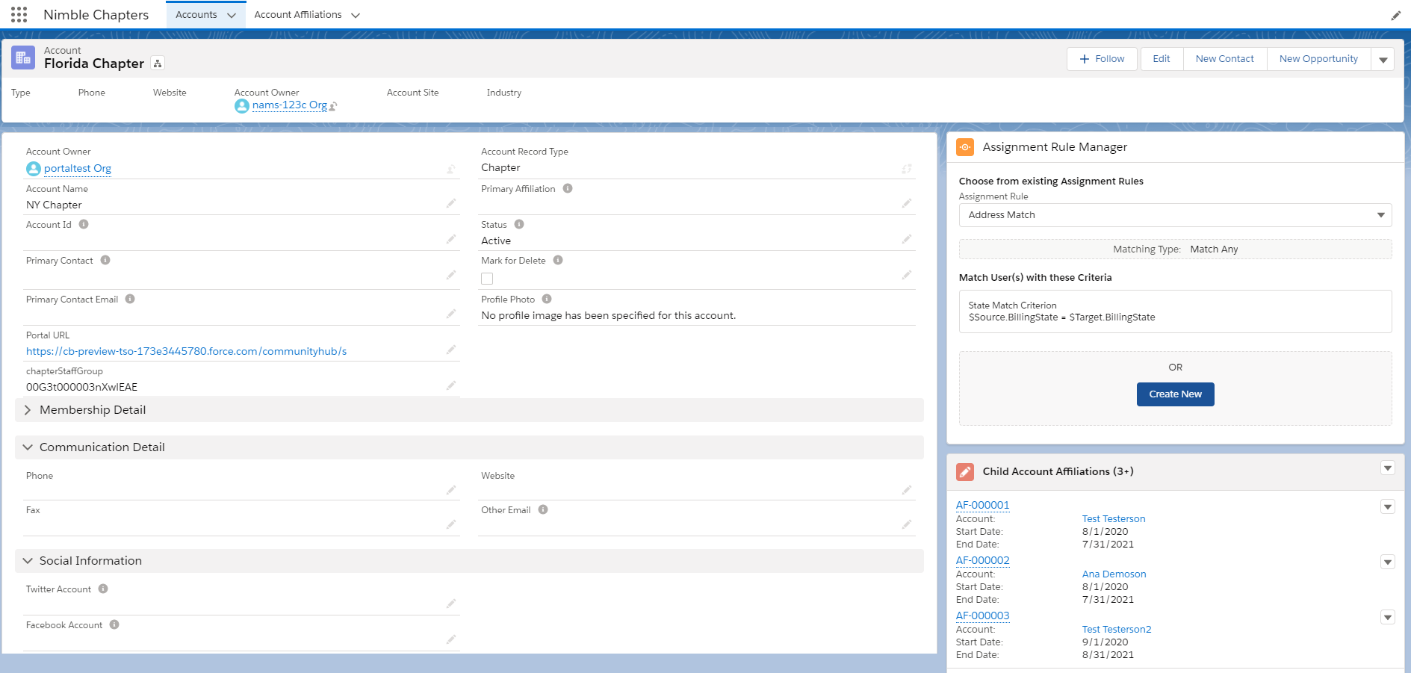Click the edit page pencil in top-right corner
Viewport: 1411px width, 673px height.
pos(1395,16)
